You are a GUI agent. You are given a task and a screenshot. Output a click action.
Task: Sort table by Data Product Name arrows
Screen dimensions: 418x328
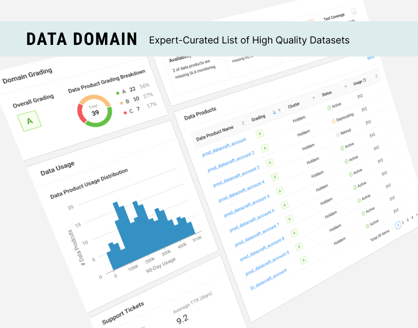[243, 123]
